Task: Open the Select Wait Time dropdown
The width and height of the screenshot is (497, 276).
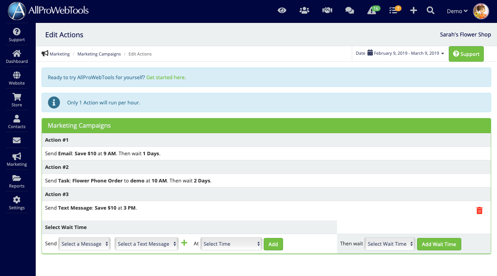Action: (390, 244)
